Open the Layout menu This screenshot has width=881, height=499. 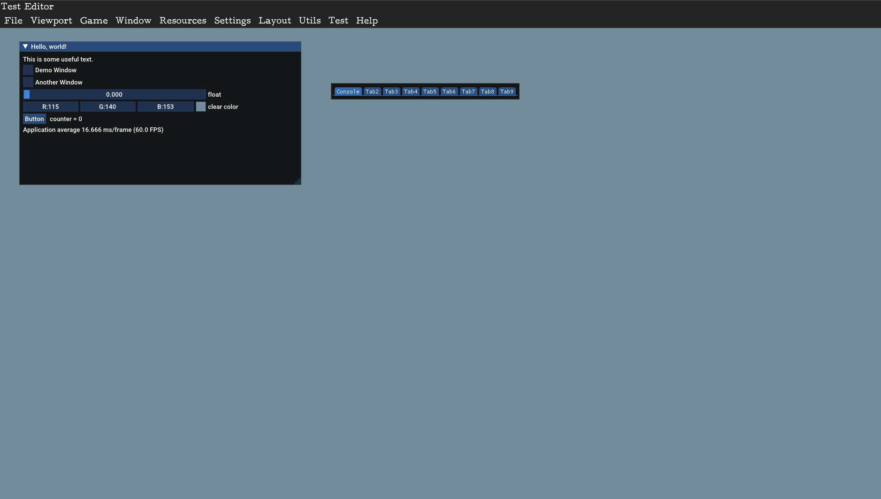pos(275,20)
